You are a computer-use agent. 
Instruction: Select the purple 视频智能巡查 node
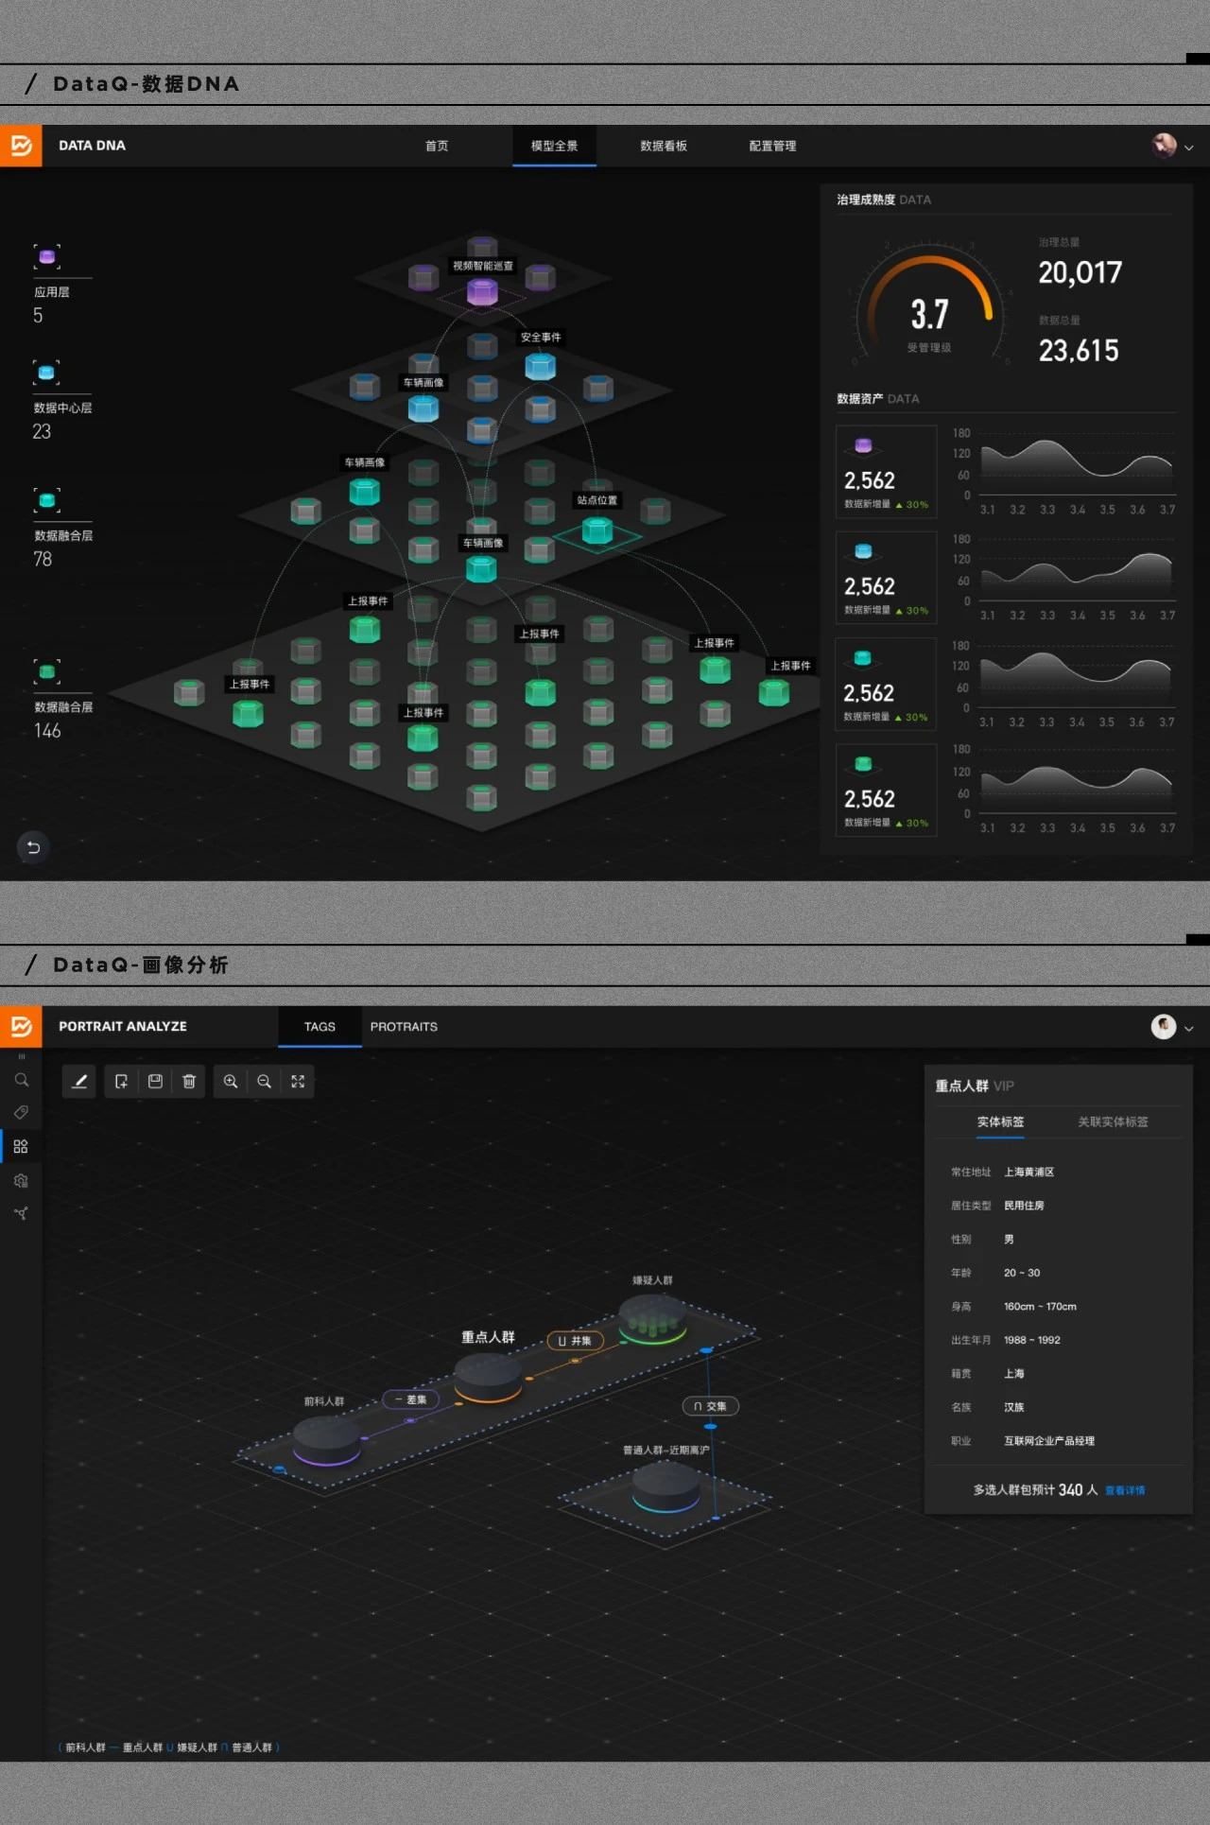pos(482,292)
